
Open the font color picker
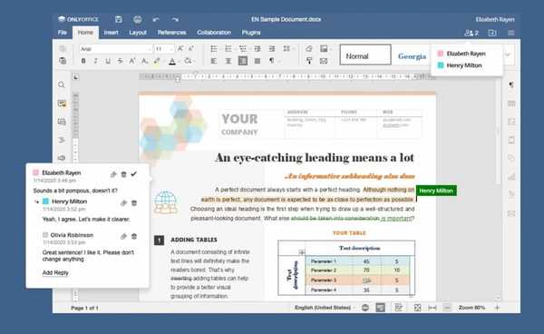click(x=172, y=62)
